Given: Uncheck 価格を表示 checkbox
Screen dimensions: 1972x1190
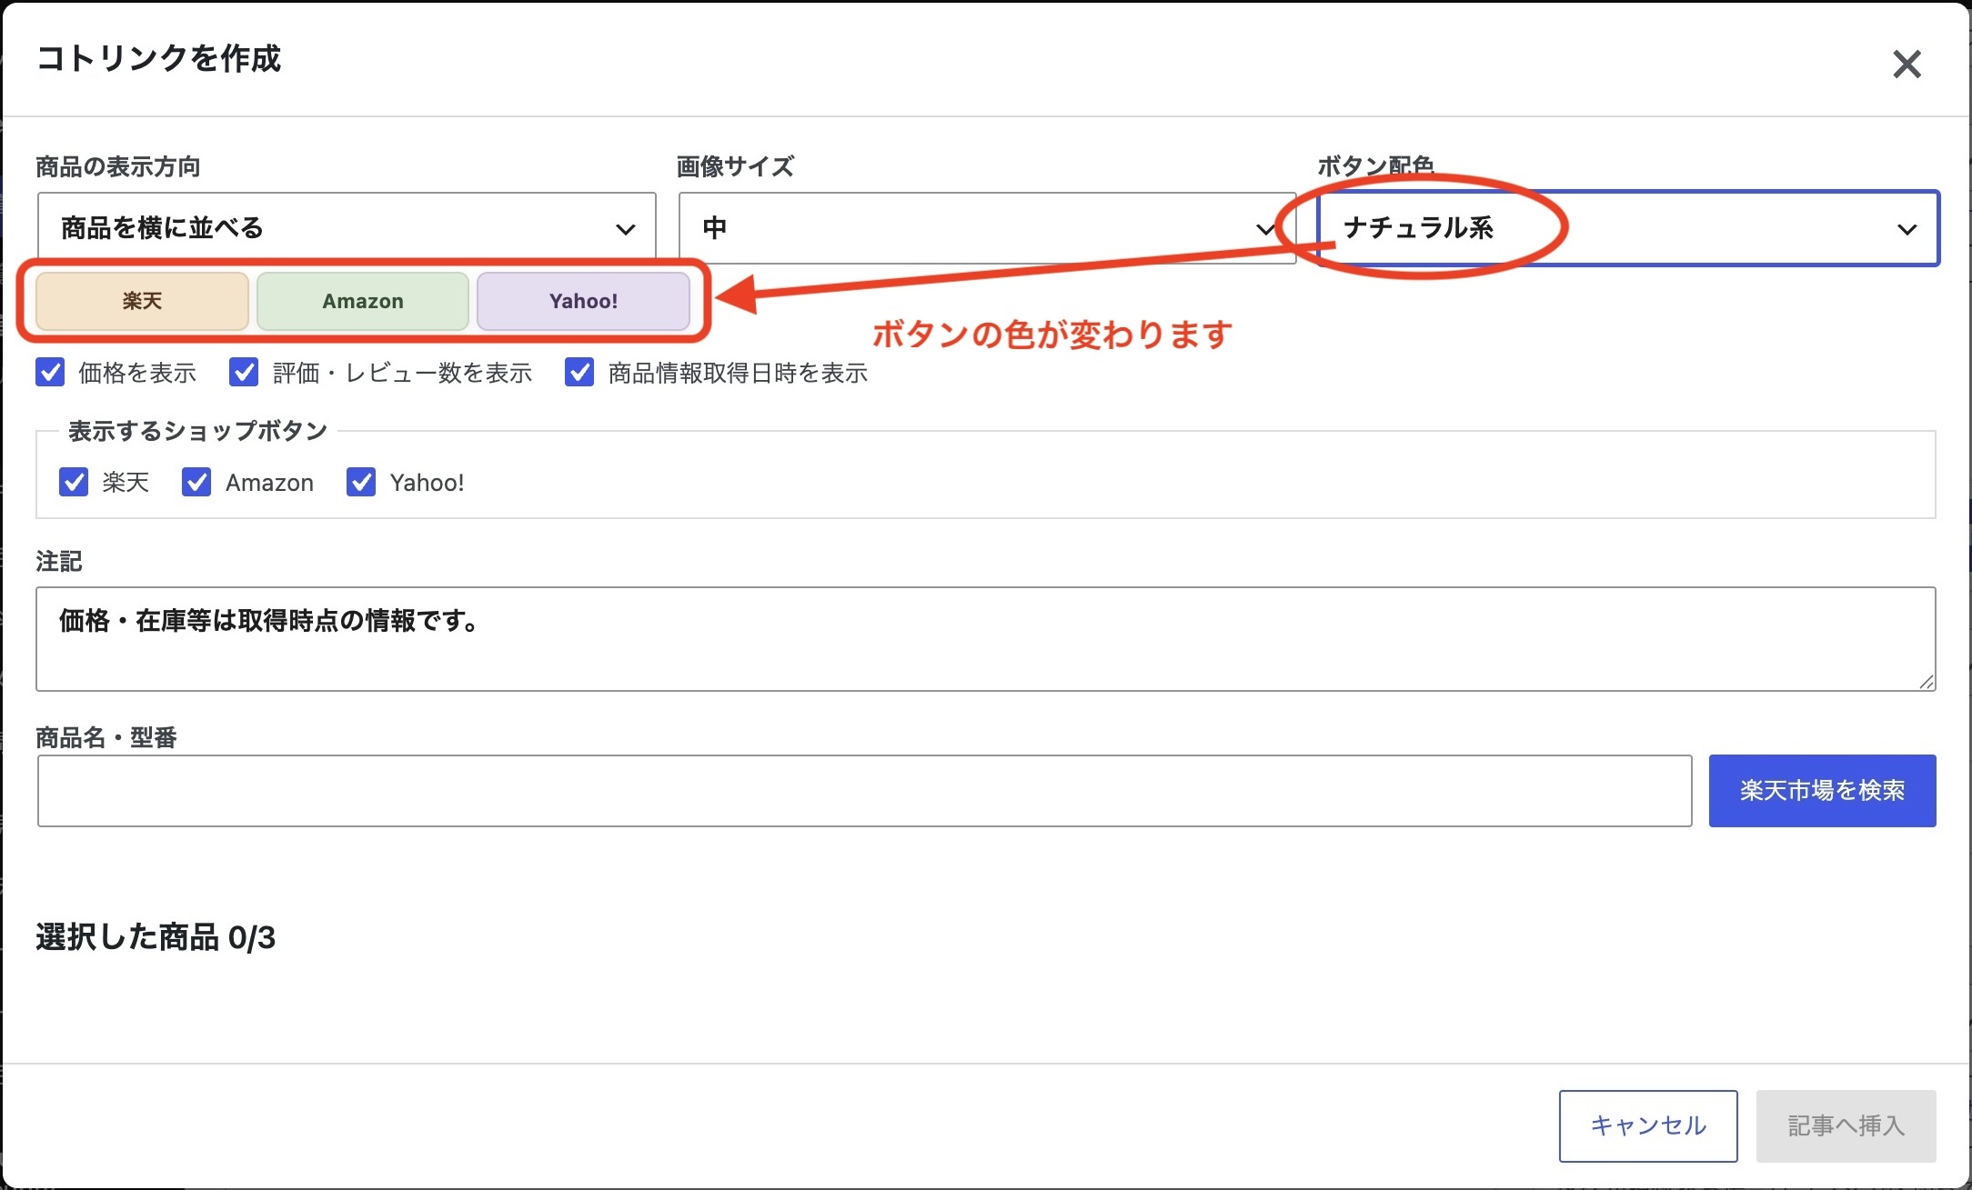Looking at the screenshot, I should pos(50,372).
